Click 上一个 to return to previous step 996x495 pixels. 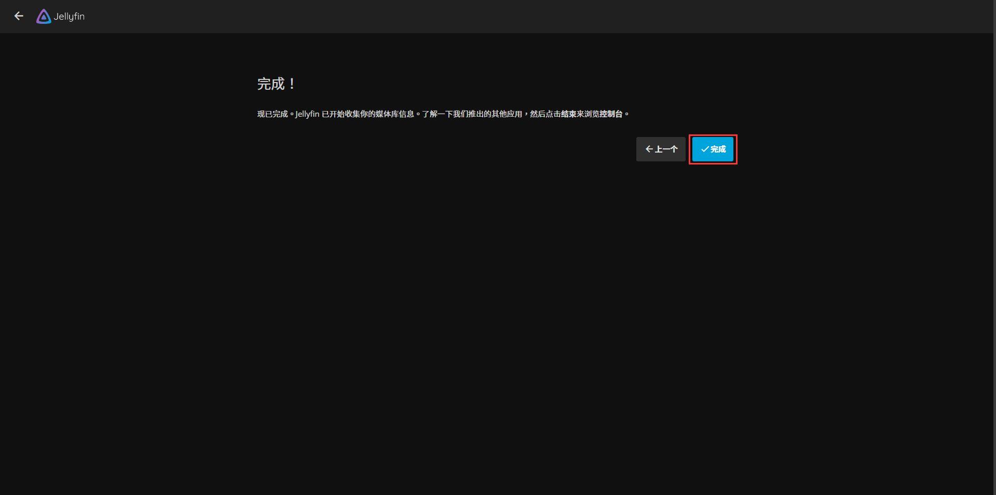(x=660, y=149)
